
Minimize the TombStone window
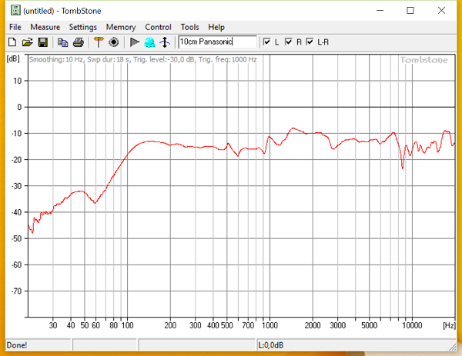click(x=380, y=11)
